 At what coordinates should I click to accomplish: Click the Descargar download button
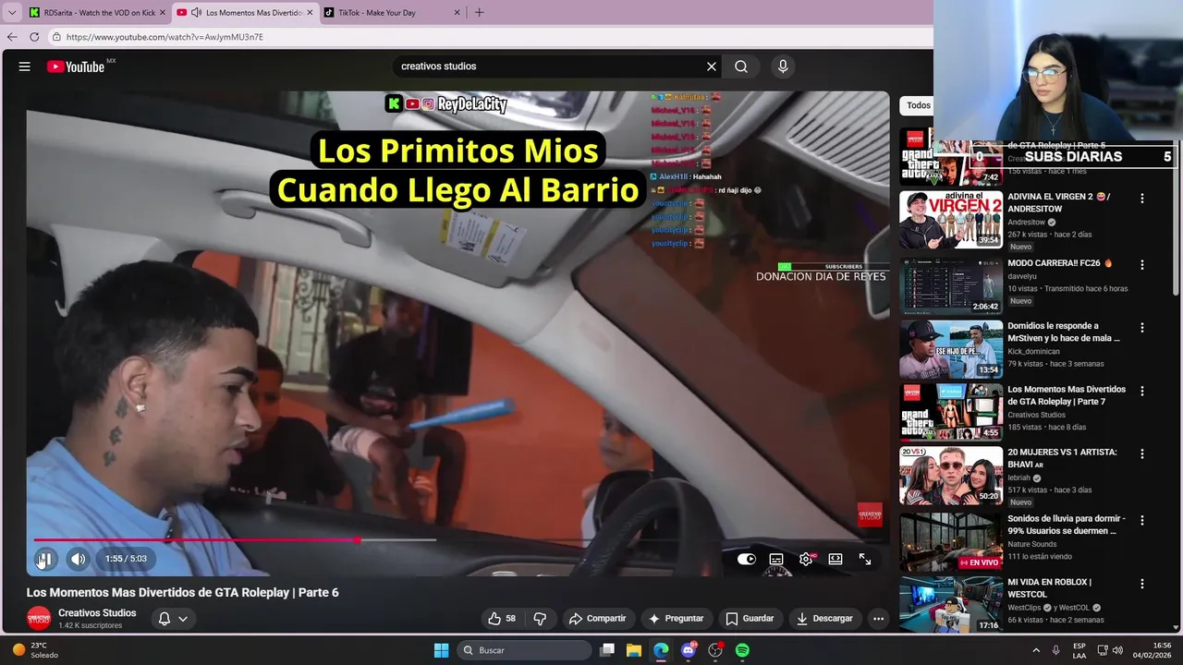pyautogui.click(x=824, y=619)
